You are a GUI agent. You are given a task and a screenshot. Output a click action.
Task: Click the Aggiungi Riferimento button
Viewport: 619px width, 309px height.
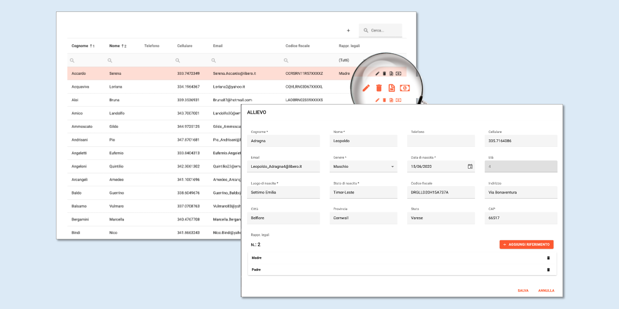526,245
